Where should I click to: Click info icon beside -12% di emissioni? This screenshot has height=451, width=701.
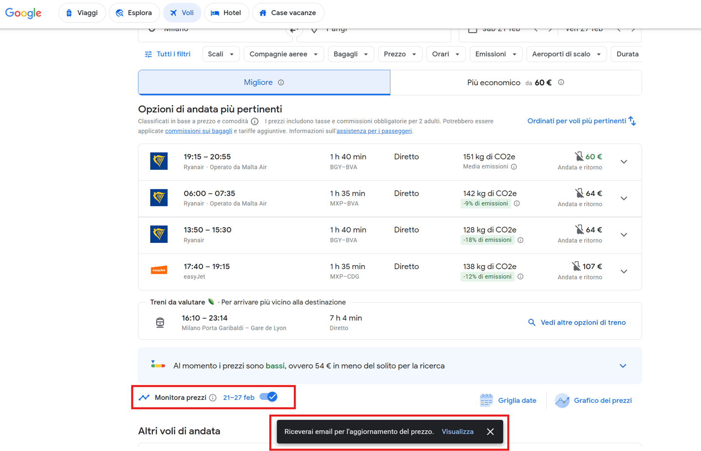(x=520, y=277)
